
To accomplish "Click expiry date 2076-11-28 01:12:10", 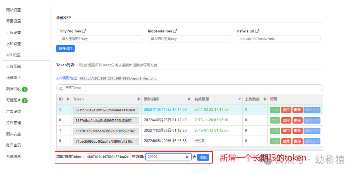I will [211, 120].
